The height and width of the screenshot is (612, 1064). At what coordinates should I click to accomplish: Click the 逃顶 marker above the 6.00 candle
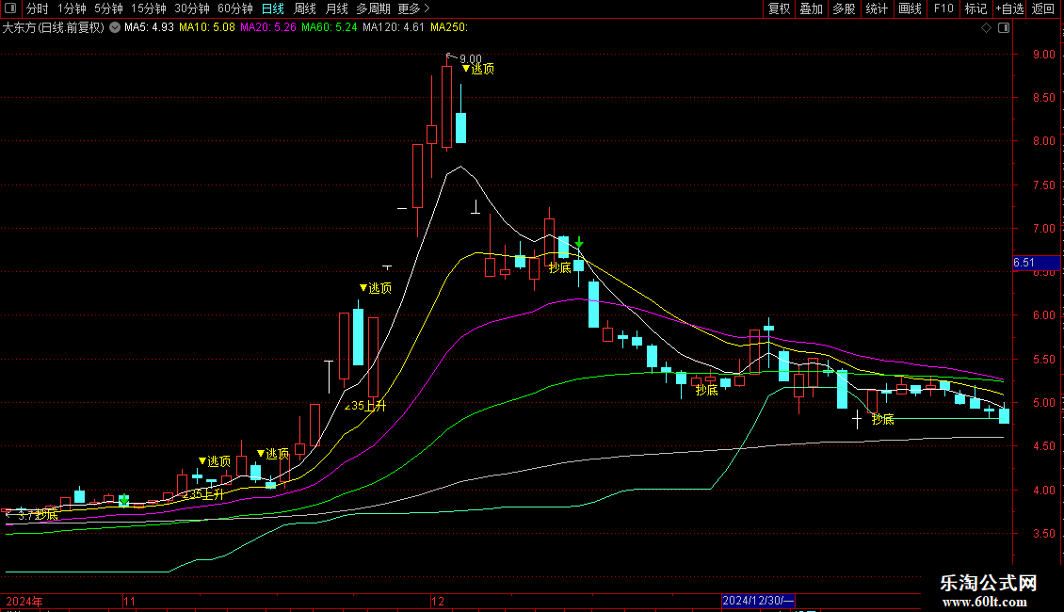pyautogui.click(x=375, y=288)
